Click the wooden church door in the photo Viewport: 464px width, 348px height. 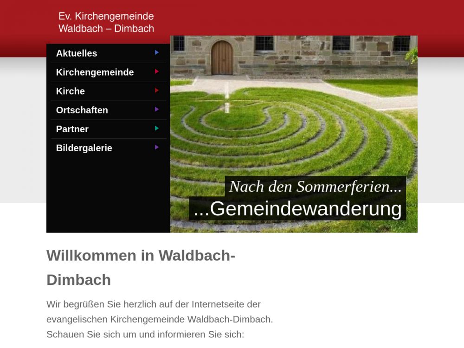(x=222, y=58)
